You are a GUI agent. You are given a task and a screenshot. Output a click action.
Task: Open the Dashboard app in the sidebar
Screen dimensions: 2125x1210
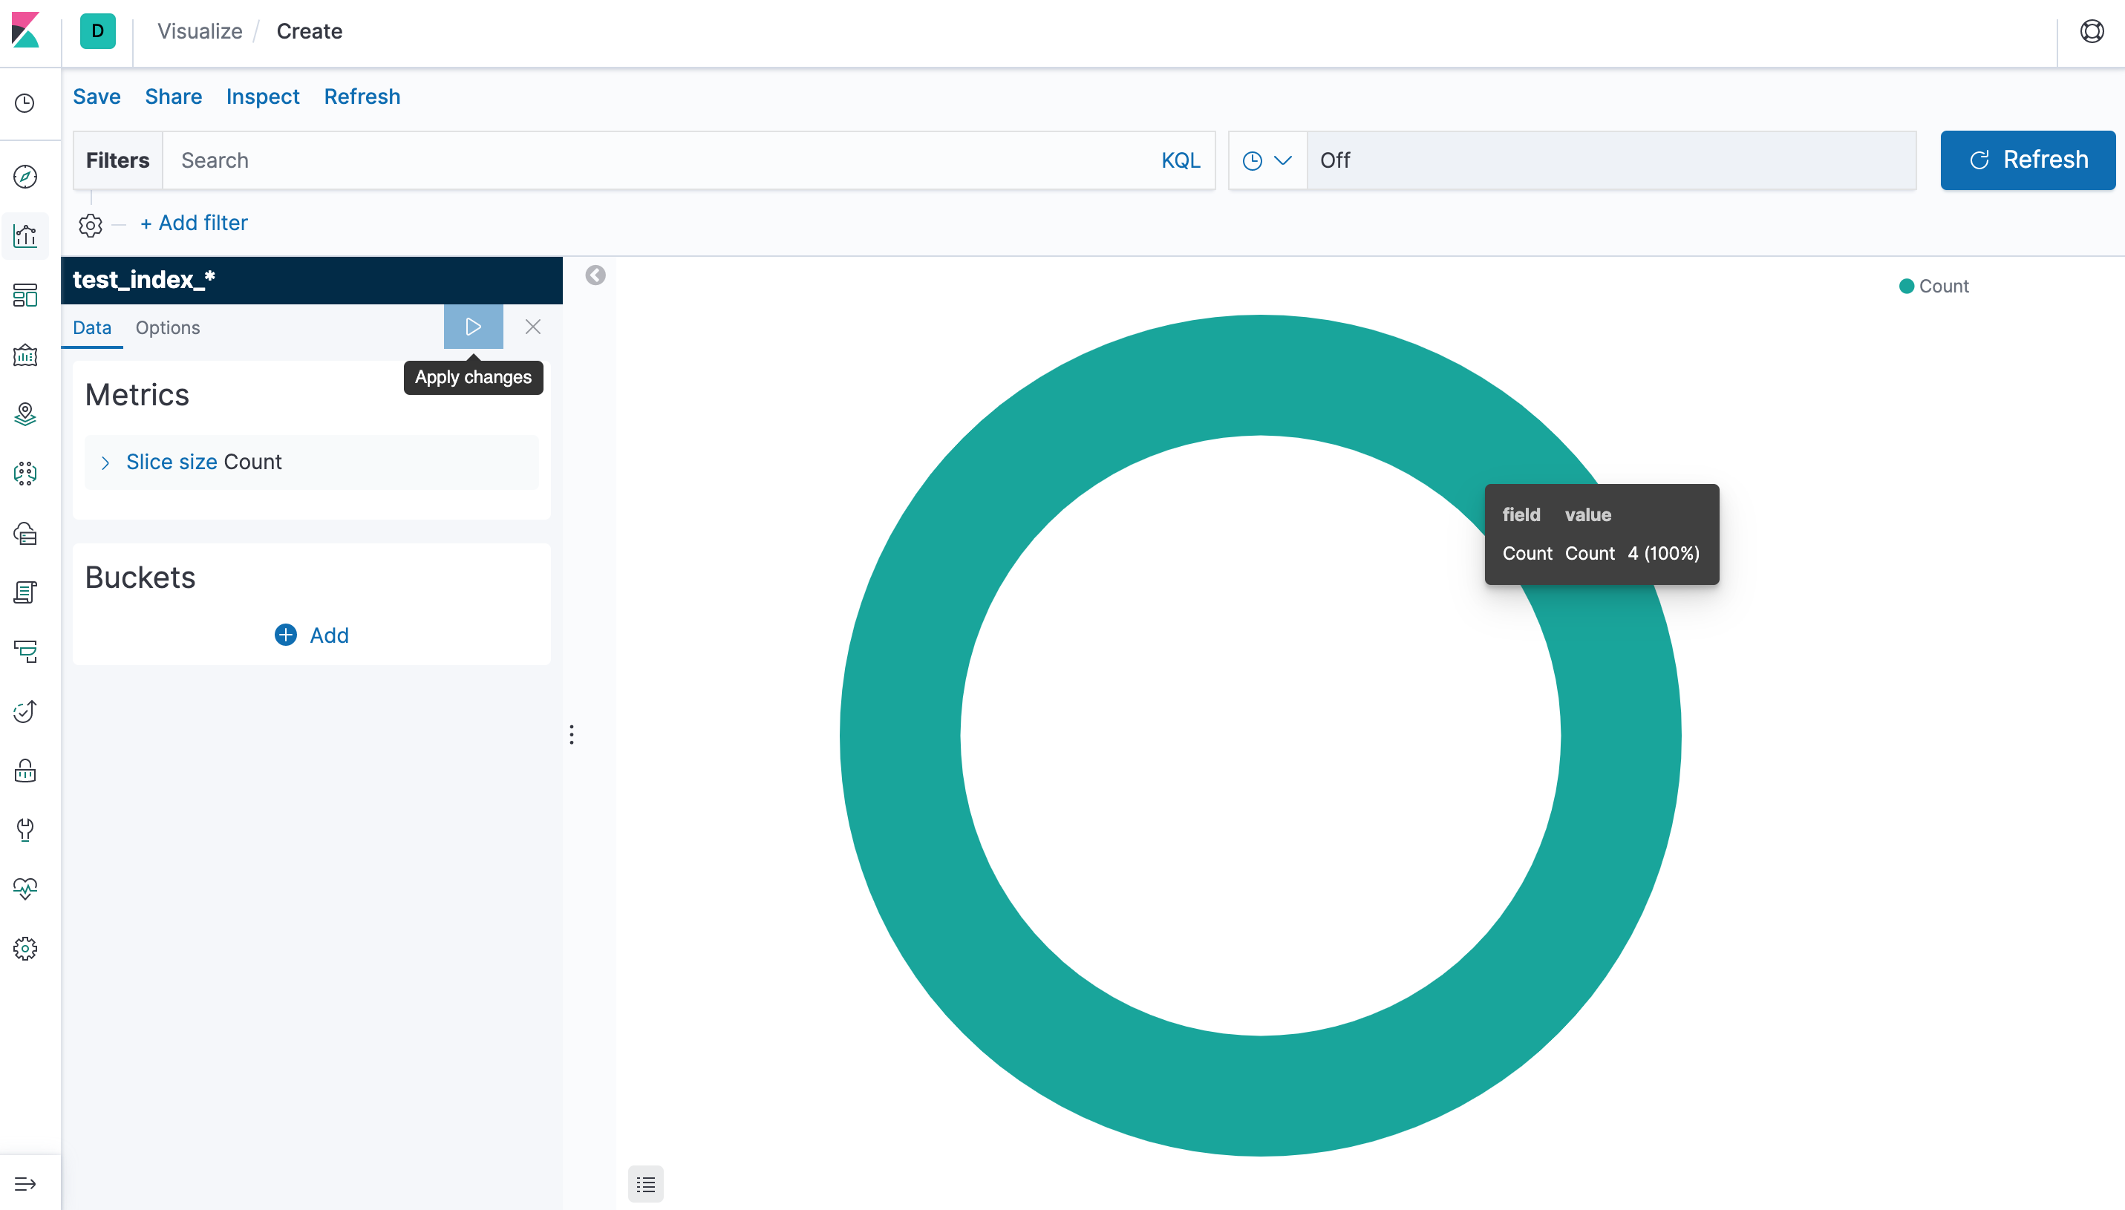(24, 296)
